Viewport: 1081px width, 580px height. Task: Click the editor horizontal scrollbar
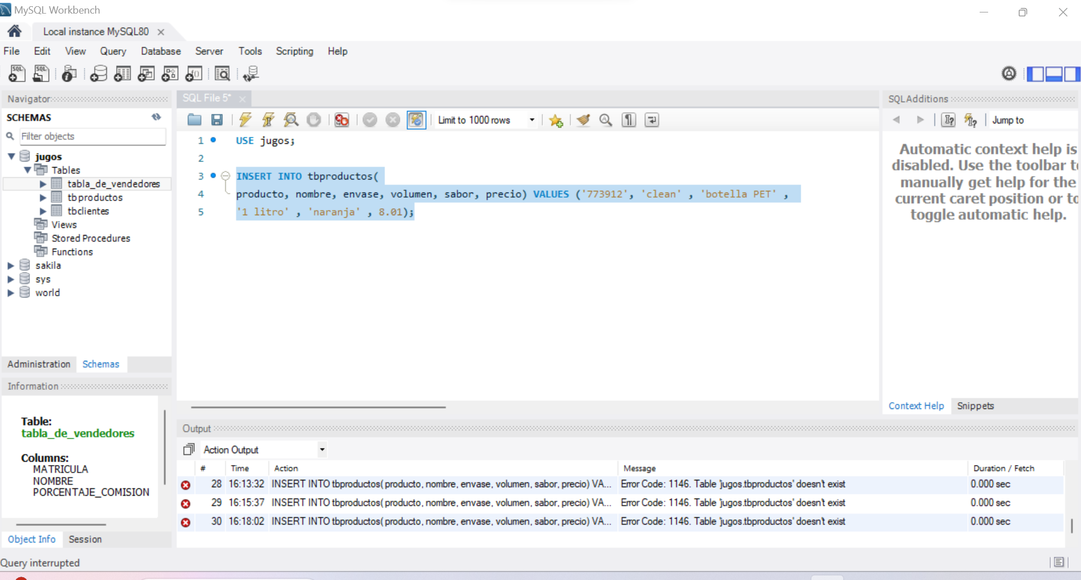pos(318,407)
